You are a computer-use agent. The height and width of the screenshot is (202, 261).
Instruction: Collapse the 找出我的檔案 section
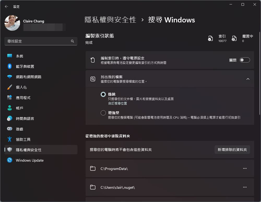point(248,79)
